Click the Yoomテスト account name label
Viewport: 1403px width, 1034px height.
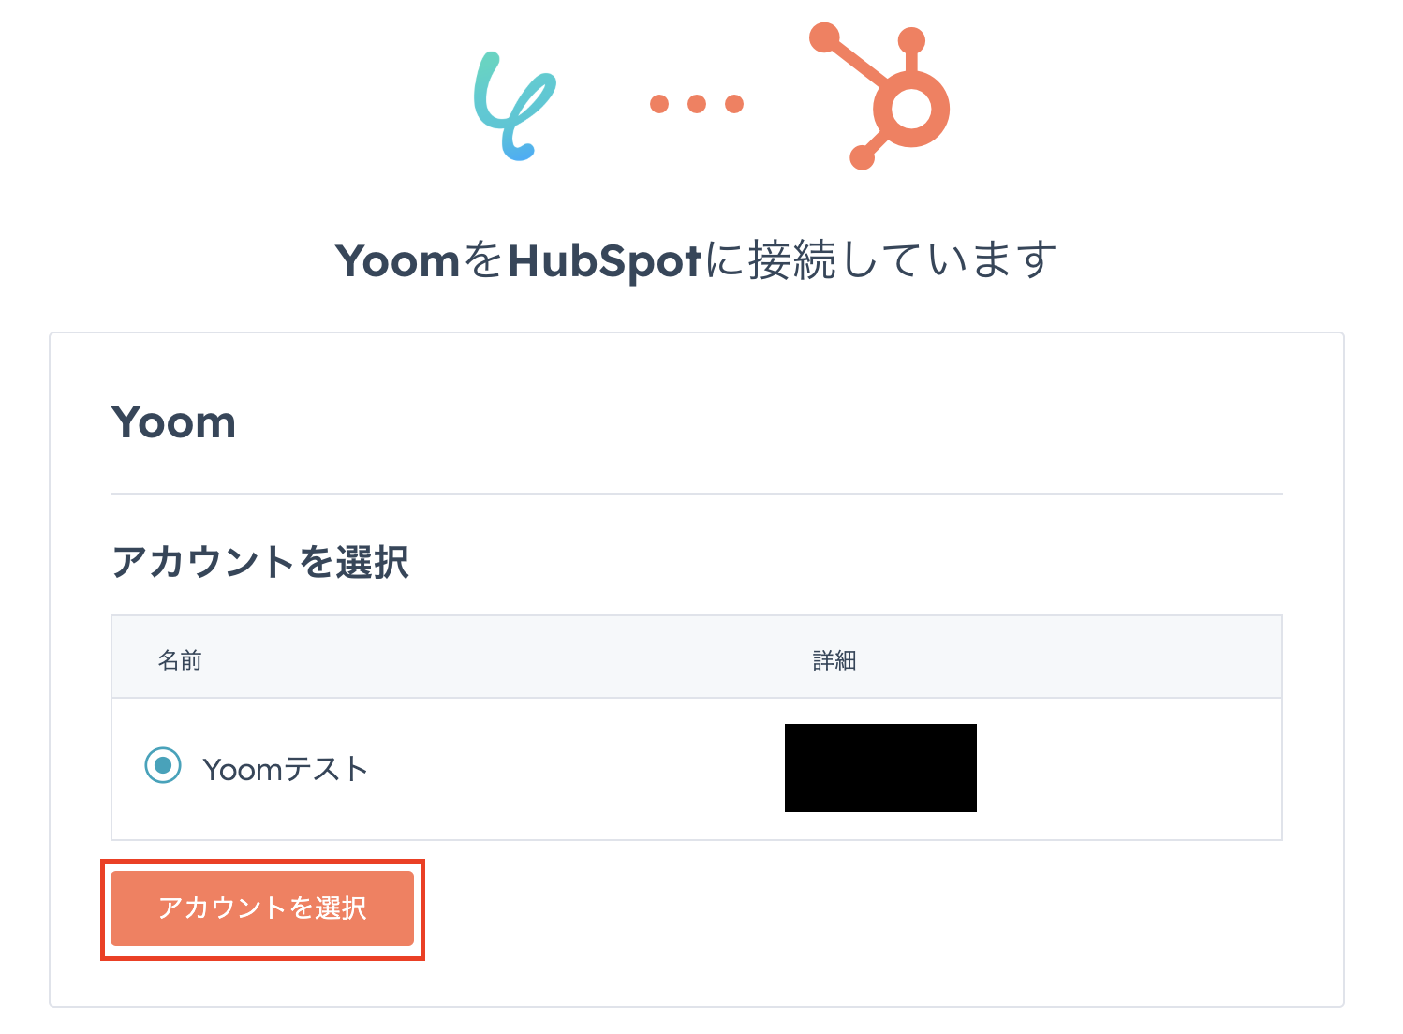(285, 770)
